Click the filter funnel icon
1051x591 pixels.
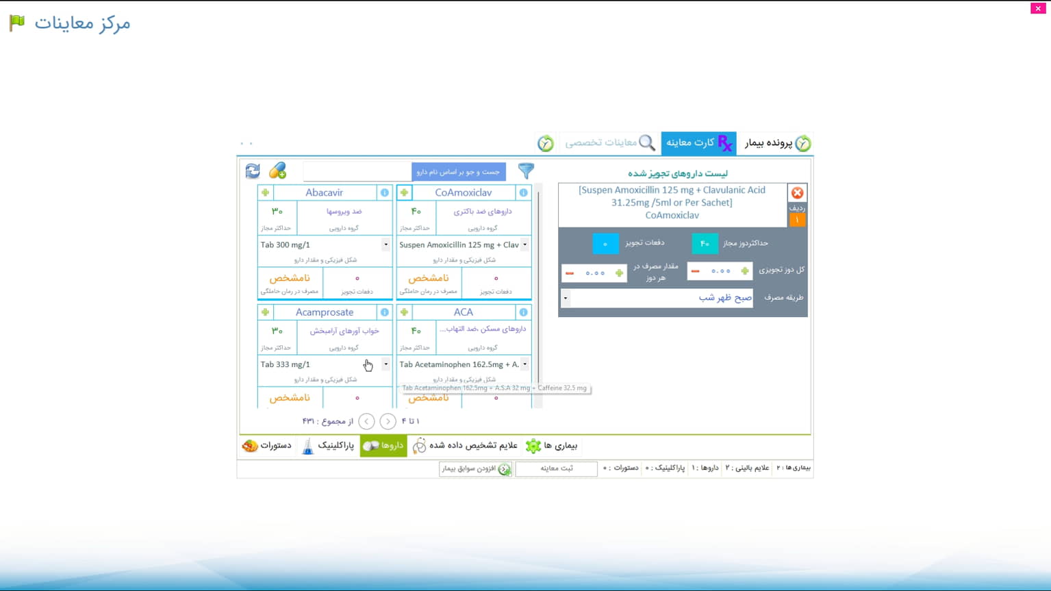pos(526,171)
